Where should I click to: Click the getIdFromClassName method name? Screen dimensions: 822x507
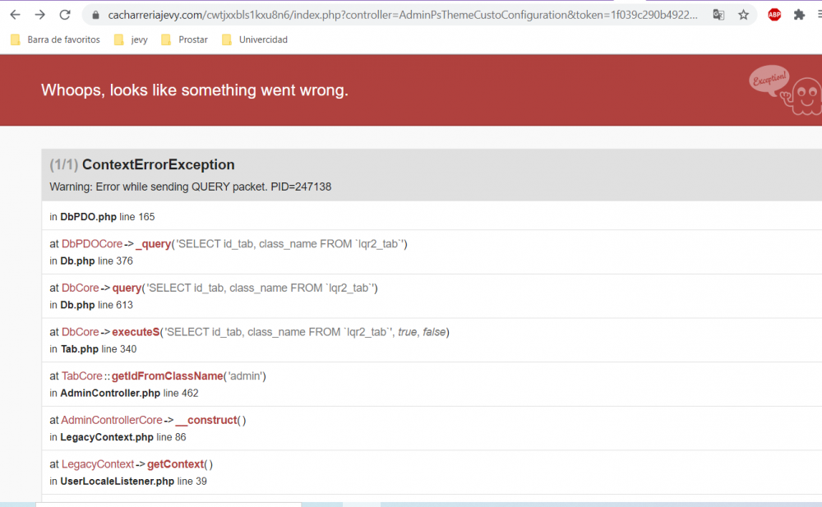tap(167, 376)
